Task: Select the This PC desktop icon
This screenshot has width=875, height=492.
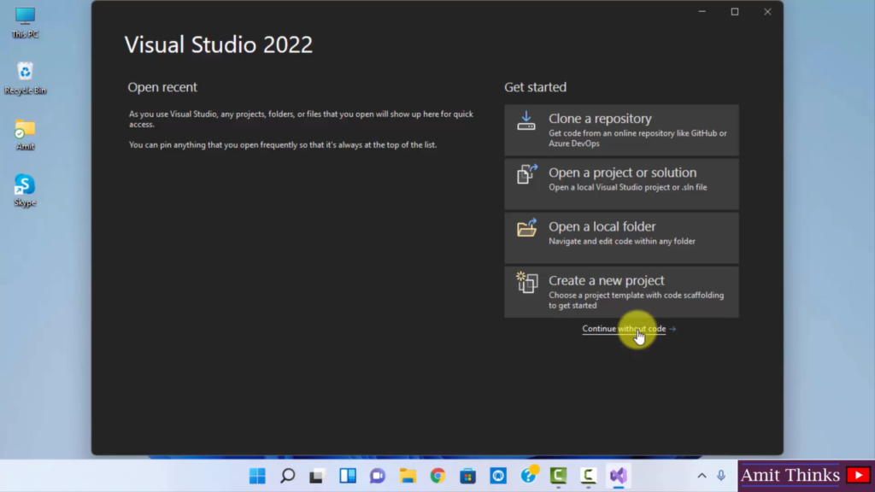Action: tap(25, 22)
